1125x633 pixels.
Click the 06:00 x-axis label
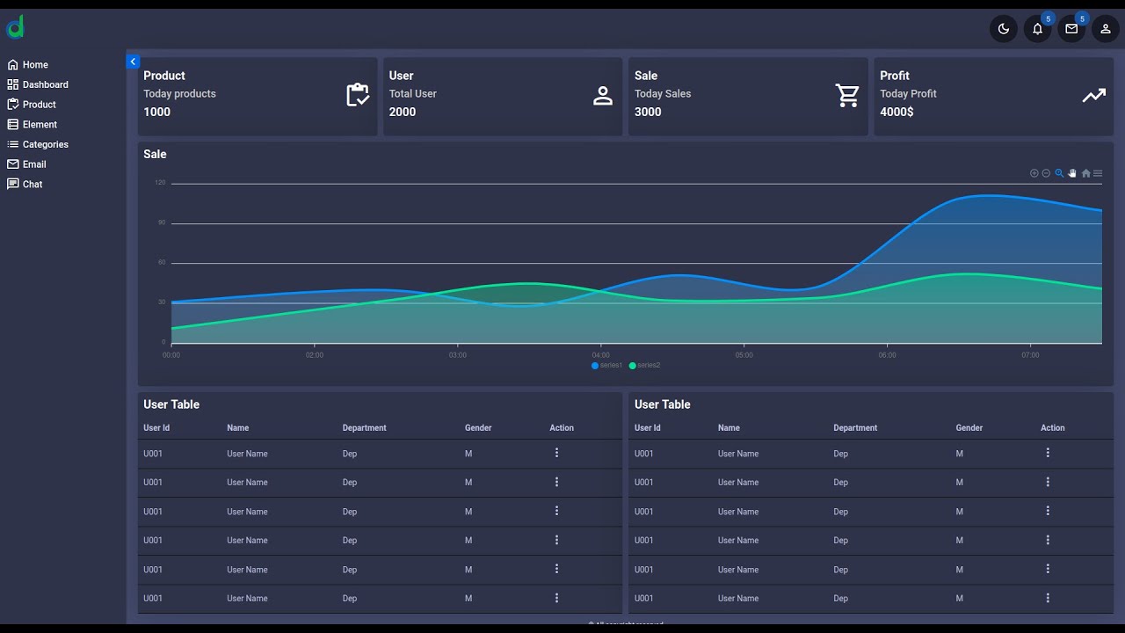[888, 355]
